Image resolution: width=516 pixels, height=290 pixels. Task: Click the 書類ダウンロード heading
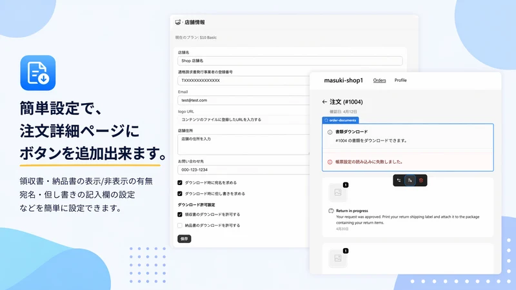pyautogui.click(x=352, y=132)
